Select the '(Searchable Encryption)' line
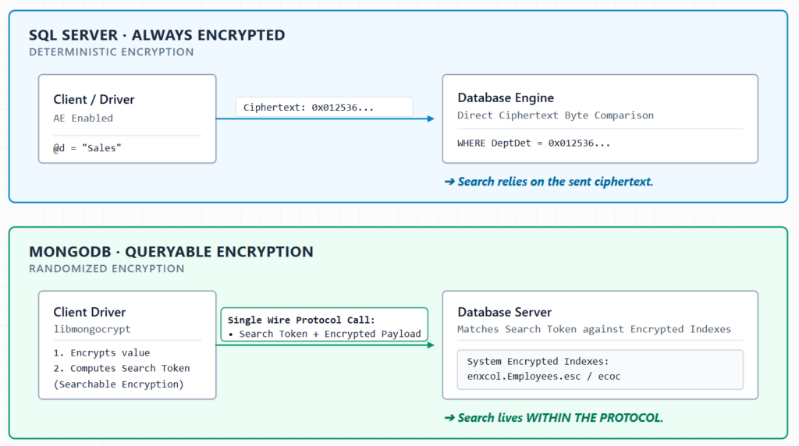Screen dimensions: 799x446 point(119,384)
